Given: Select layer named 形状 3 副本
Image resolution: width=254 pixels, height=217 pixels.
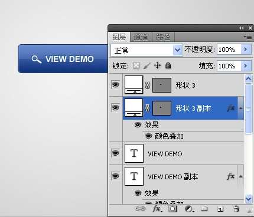Looking at the screenshot, I should click(193, 108).
